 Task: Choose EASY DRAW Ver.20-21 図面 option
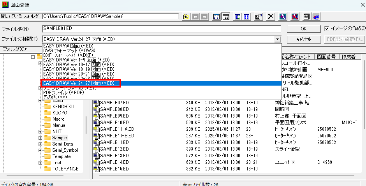coord(162,74)
